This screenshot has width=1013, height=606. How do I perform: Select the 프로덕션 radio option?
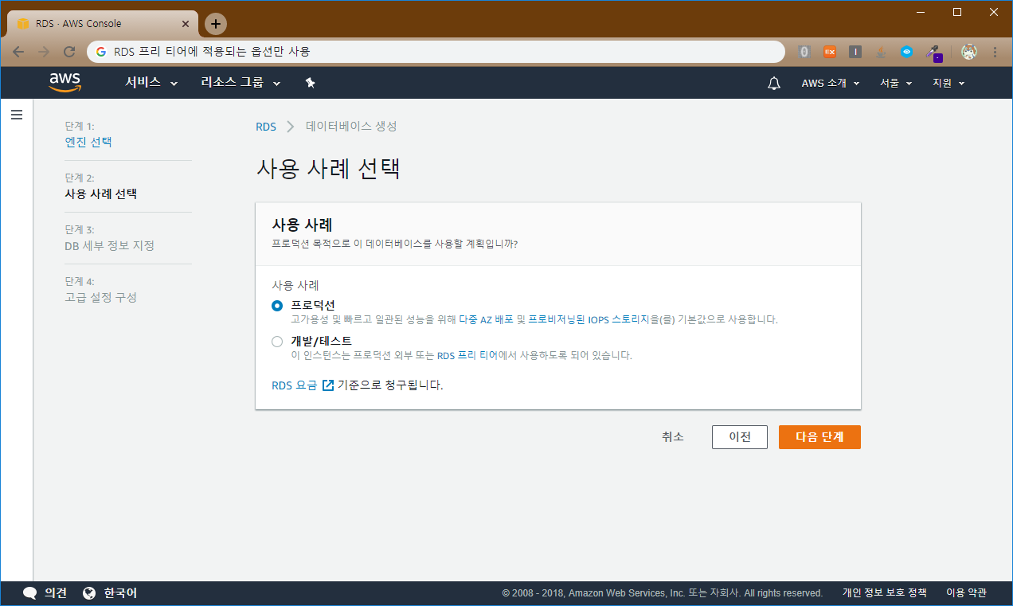277,306
